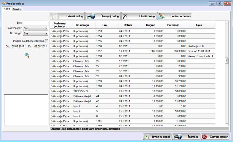The image size is (233, 142).
Task: Select Izvodi row number 6
Action: click(x=133, y=116)
